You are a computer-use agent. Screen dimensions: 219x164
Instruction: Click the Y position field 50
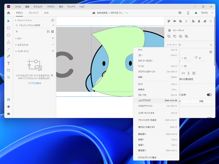click(x=188, y=66)
